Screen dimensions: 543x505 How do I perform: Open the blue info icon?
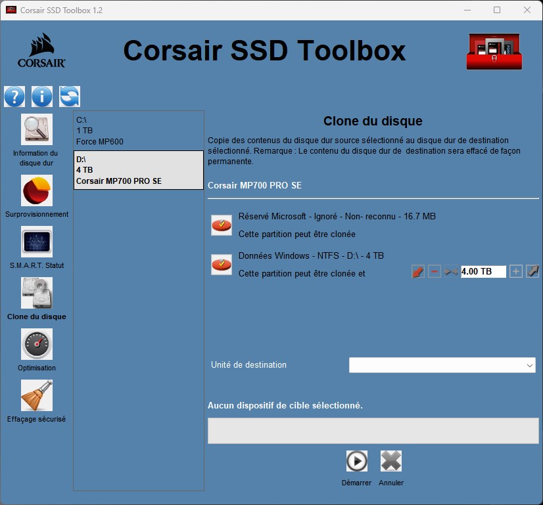[x=42, y=97]
